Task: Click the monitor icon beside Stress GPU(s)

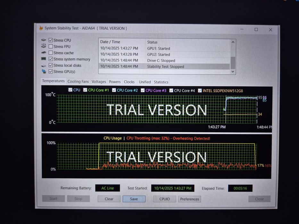Action: (44, 71)
